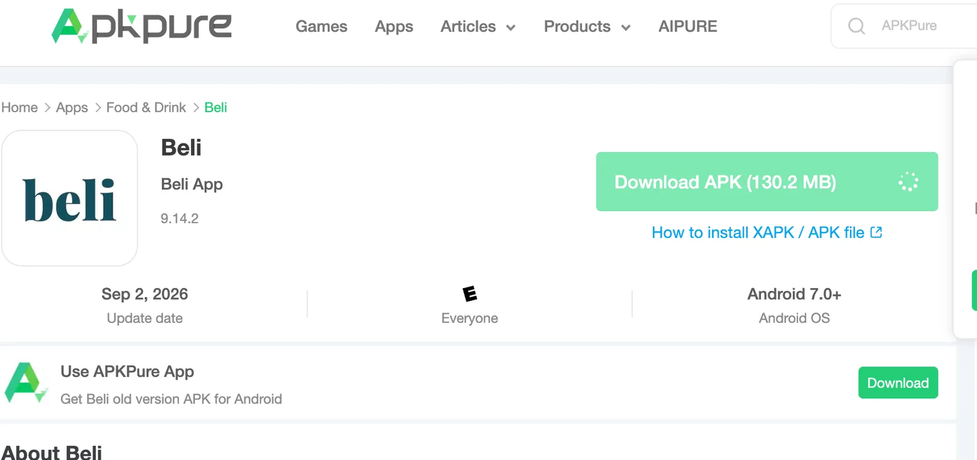Viewport: 977px width, 460px height.
Task: Expand the Products dropdown
Action: [587, 26]
